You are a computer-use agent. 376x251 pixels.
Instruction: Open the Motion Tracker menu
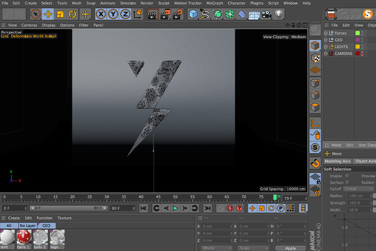(188, 3)
